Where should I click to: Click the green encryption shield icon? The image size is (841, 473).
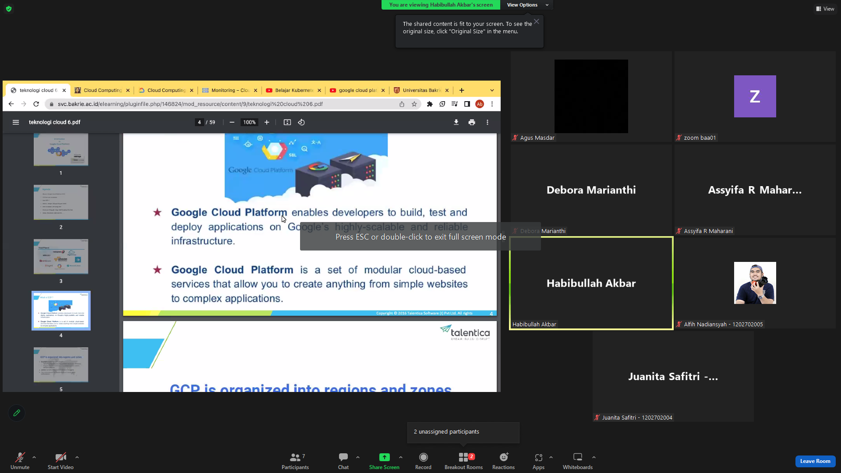pos(9,9)
